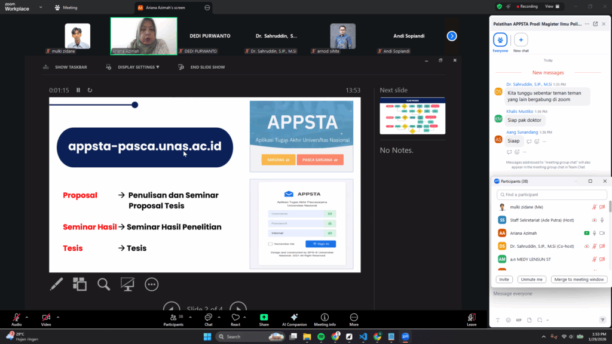Unmute microphone with Audio button

(16, 320)
